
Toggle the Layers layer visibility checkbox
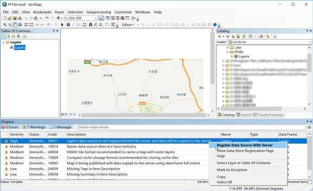tap(12, 48)
